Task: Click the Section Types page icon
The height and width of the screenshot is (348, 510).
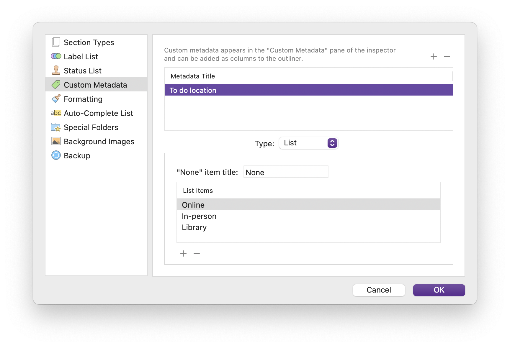Action: (56, 42)
